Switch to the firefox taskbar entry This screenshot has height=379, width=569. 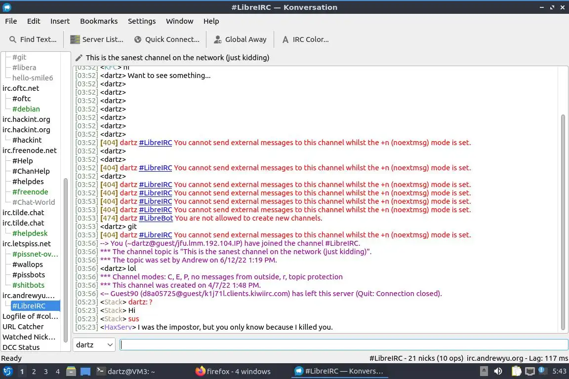[233, 372]
